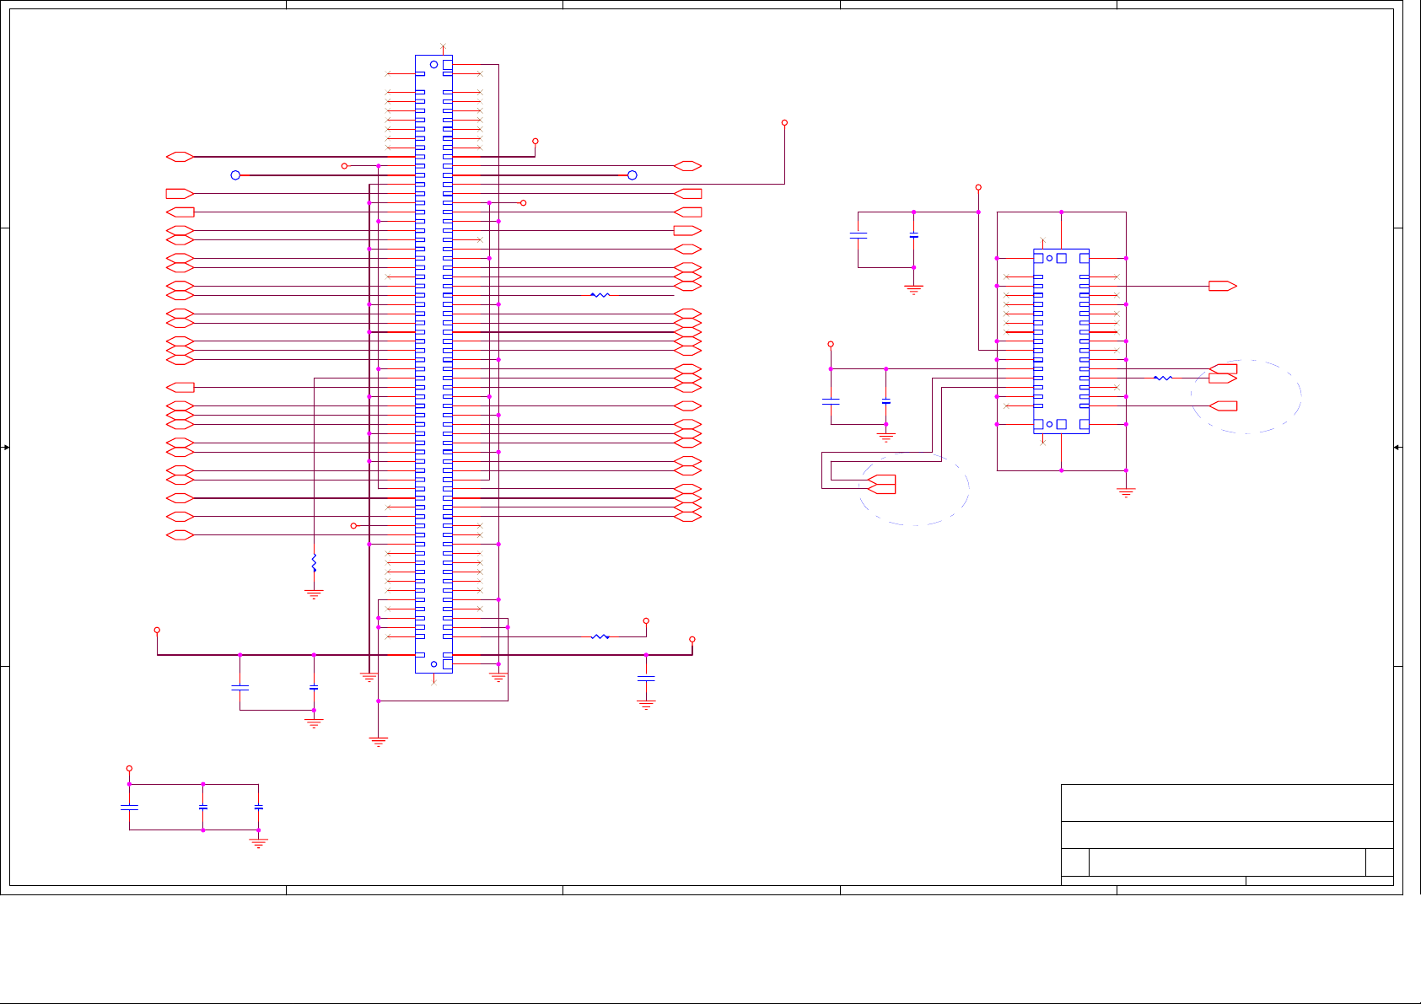This screenshot has width=1421, height=1004.
Task: Select the tall multi-pin connector symbol body
Action: tap(433, 364)
